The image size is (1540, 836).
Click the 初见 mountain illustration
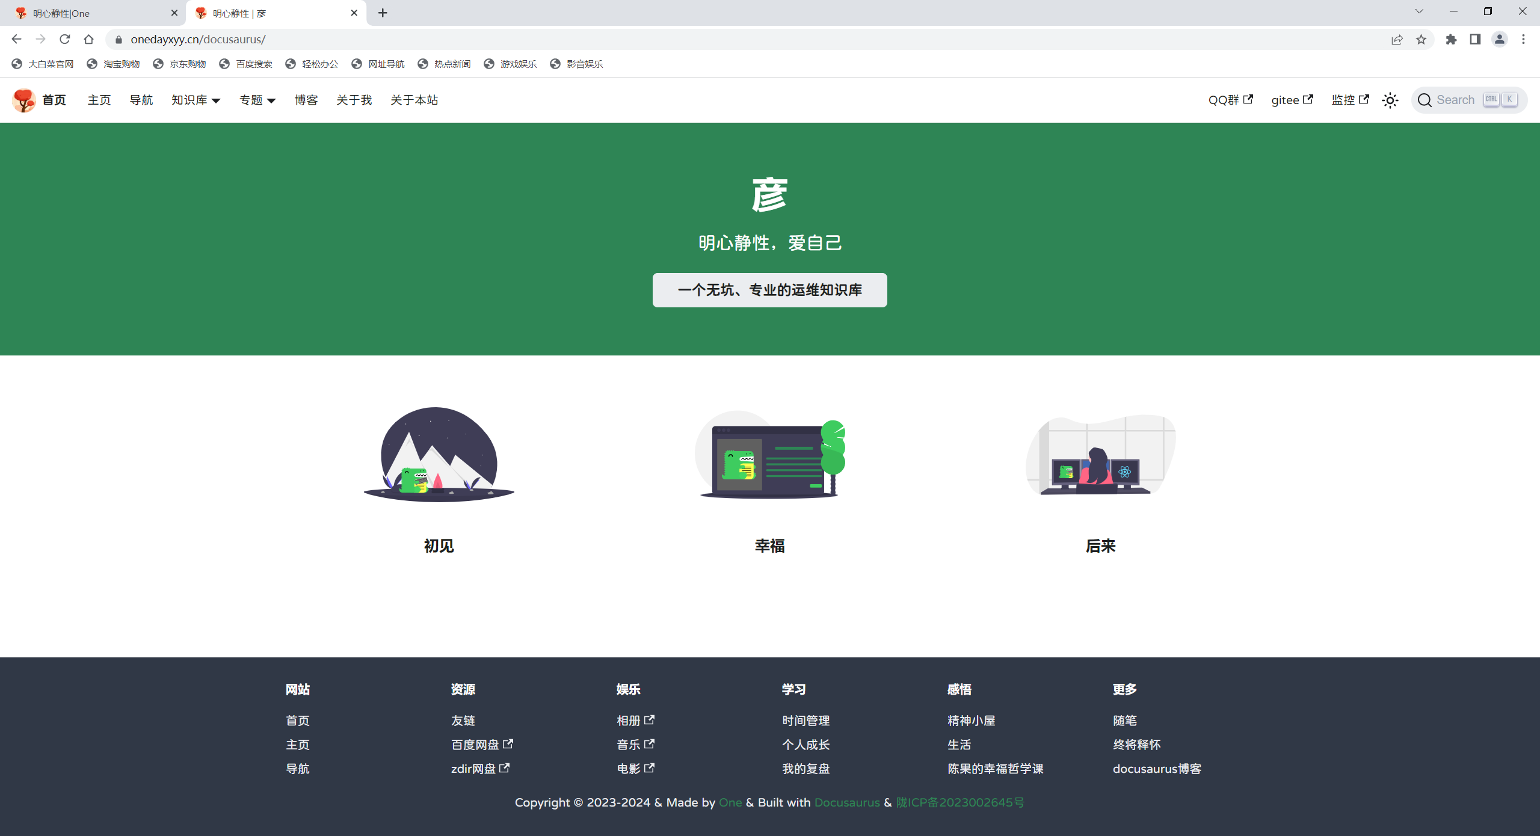pos(439,455)
